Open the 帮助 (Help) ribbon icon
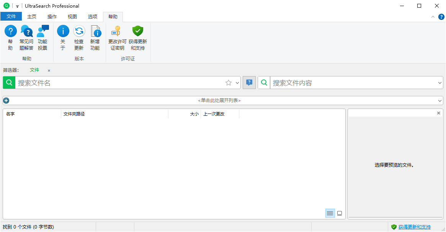446x232 pixels. (10, 31)
